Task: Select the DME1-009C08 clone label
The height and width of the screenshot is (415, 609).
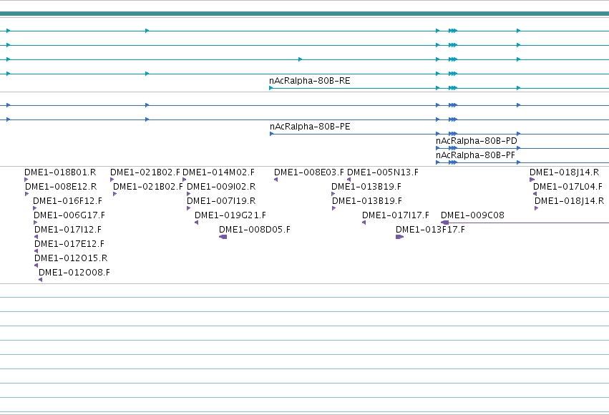Action: click(472, 215)
